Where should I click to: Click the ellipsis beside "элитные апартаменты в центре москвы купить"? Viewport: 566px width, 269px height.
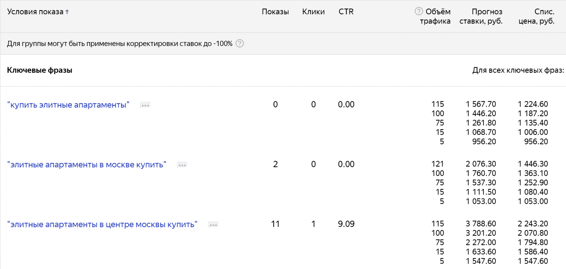click(x=213, y=225)
